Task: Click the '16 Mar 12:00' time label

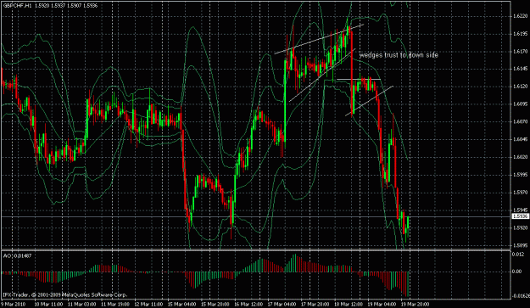Action: coord(248,305)
